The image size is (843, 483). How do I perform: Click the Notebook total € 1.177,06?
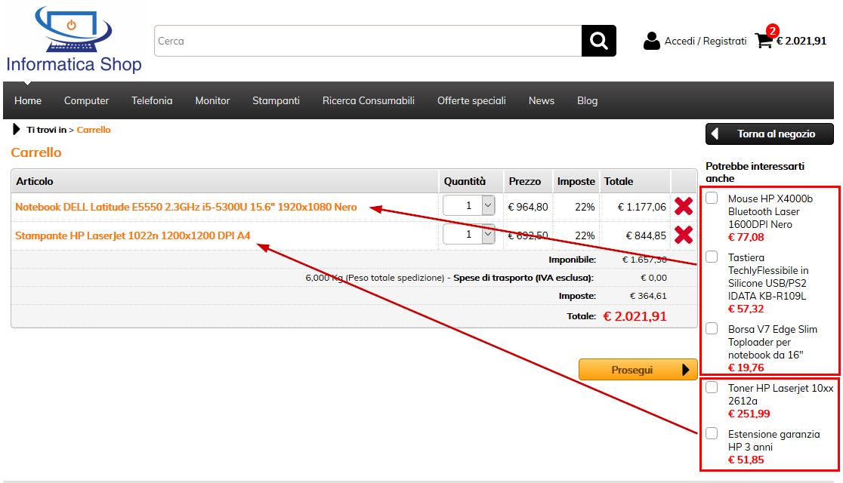click(x=642, y=207)
